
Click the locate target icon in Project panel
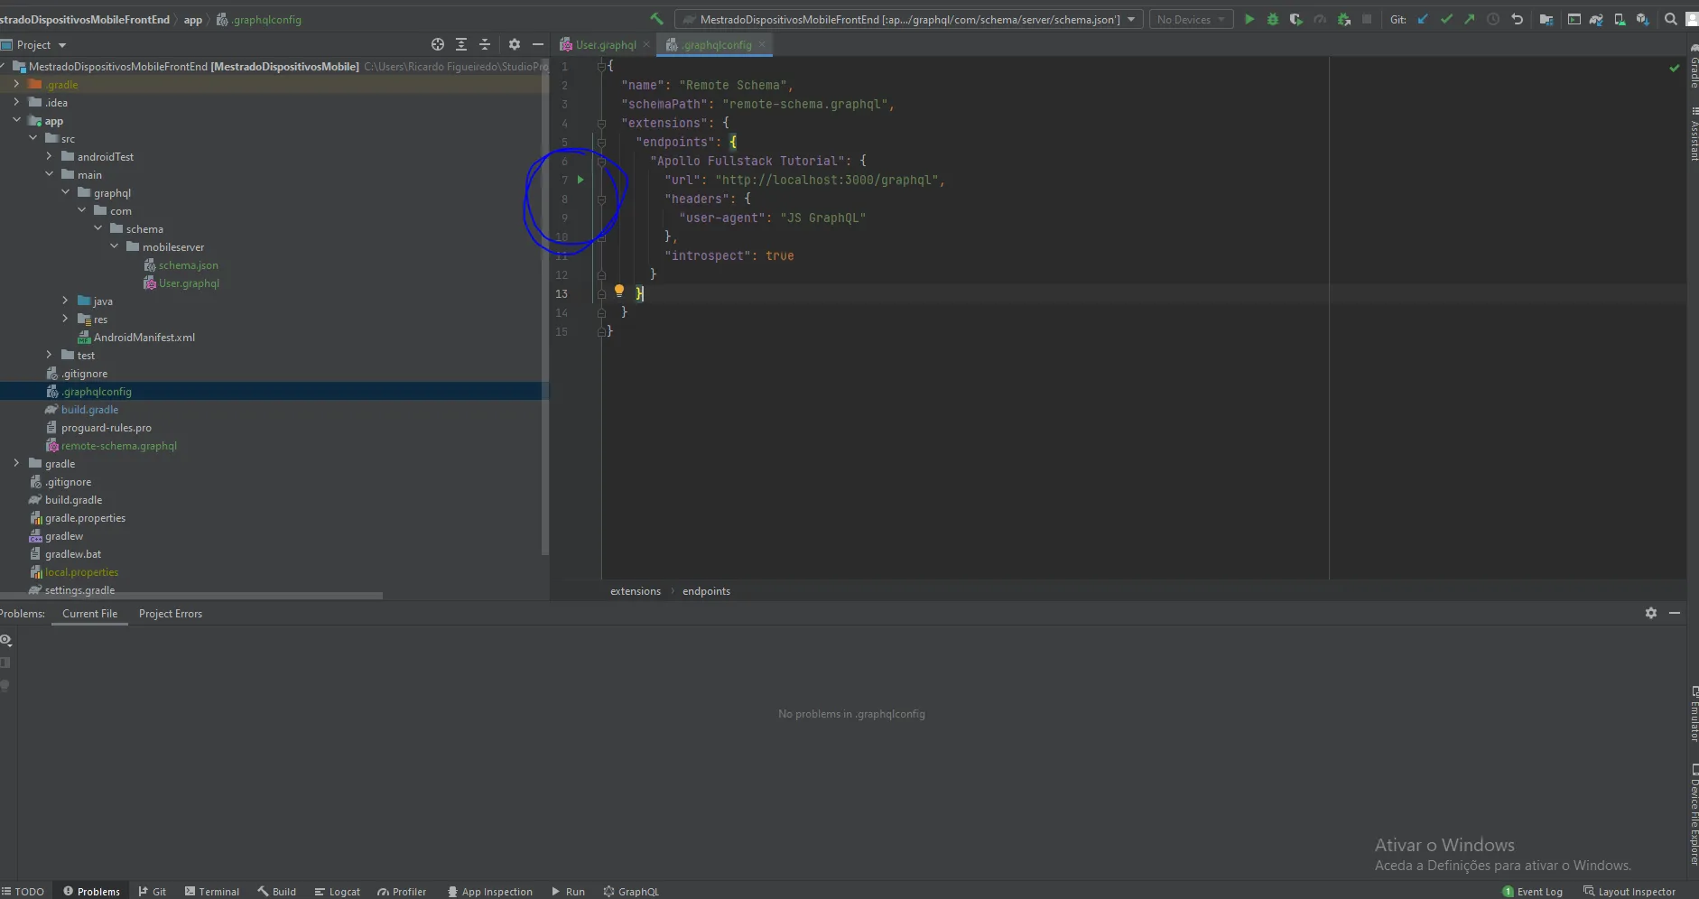438,44
